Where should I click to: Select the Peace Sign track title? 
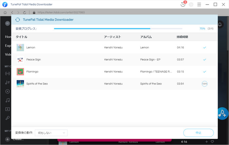point(33,59)
